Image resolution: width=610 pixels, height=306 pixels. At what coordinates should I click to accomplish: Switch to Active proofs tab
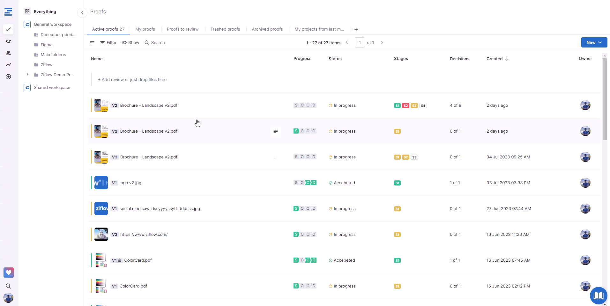click(x=108, y=29)
